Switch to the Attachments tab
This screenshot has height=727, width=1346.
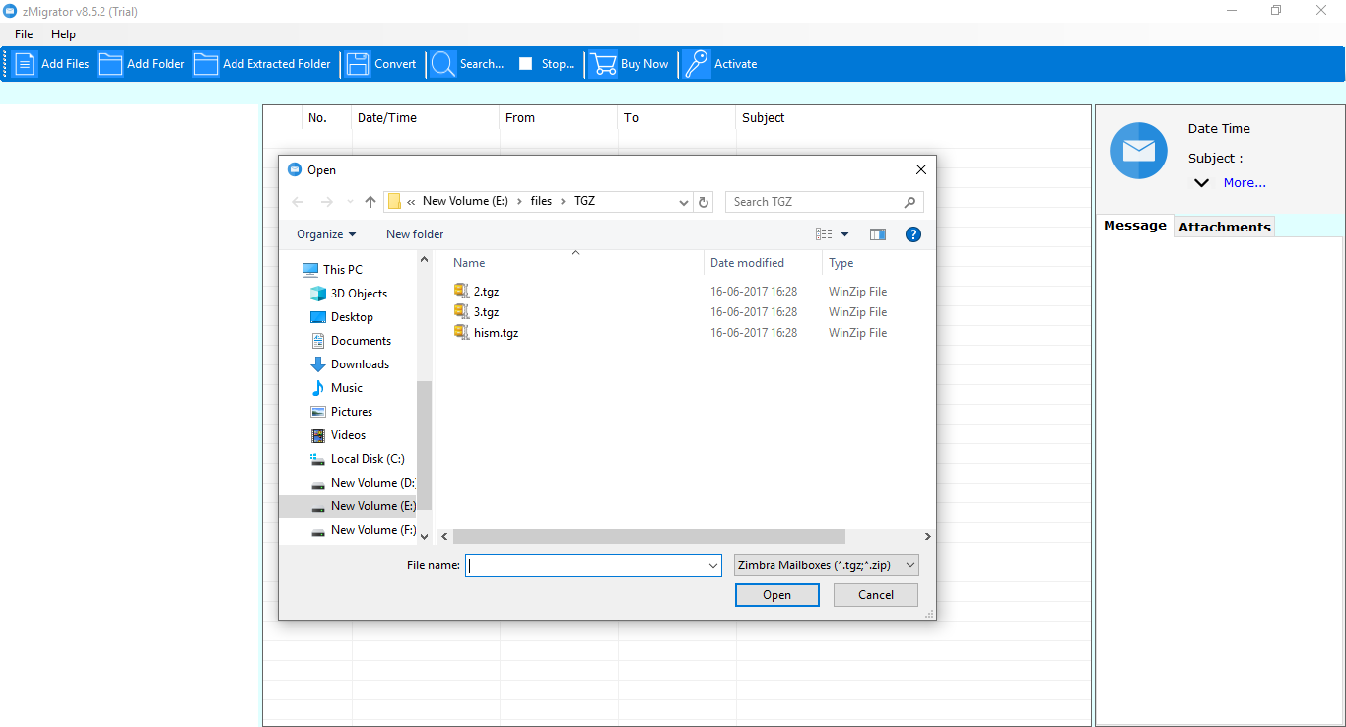[x=1225, y=227]
